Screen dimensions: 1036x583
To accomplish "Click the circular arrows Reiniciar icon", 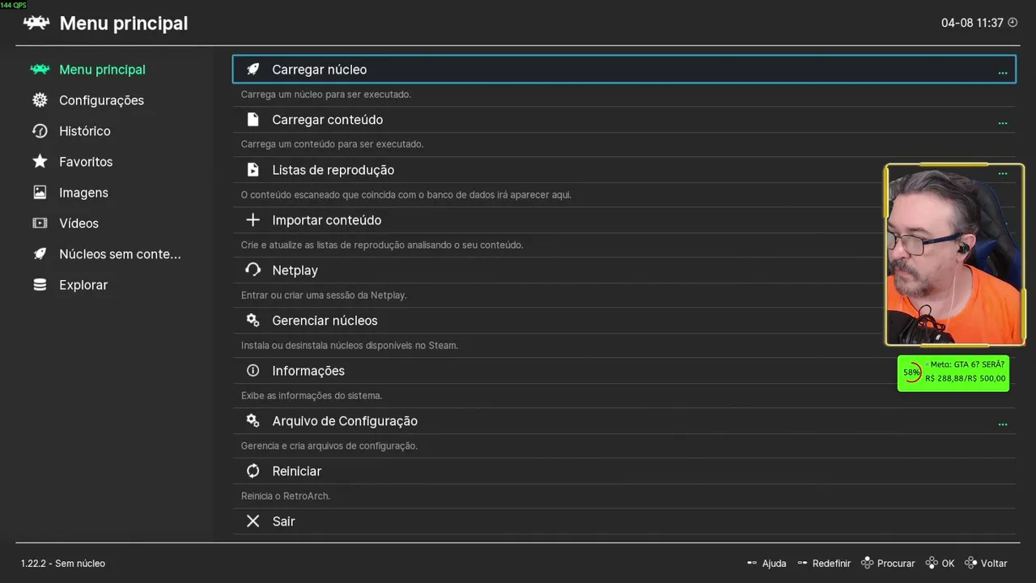I will (x=253, y=471).
